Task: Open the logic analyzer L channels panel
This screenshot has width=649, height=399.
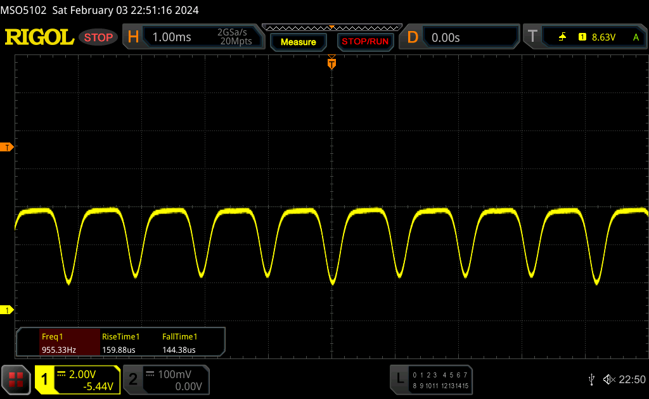Action: click(x=432, y=379)
